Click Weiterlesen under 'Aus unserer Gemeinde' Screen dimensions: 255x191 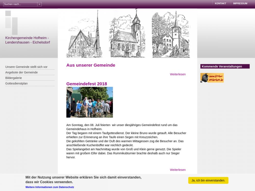[178, 74]
